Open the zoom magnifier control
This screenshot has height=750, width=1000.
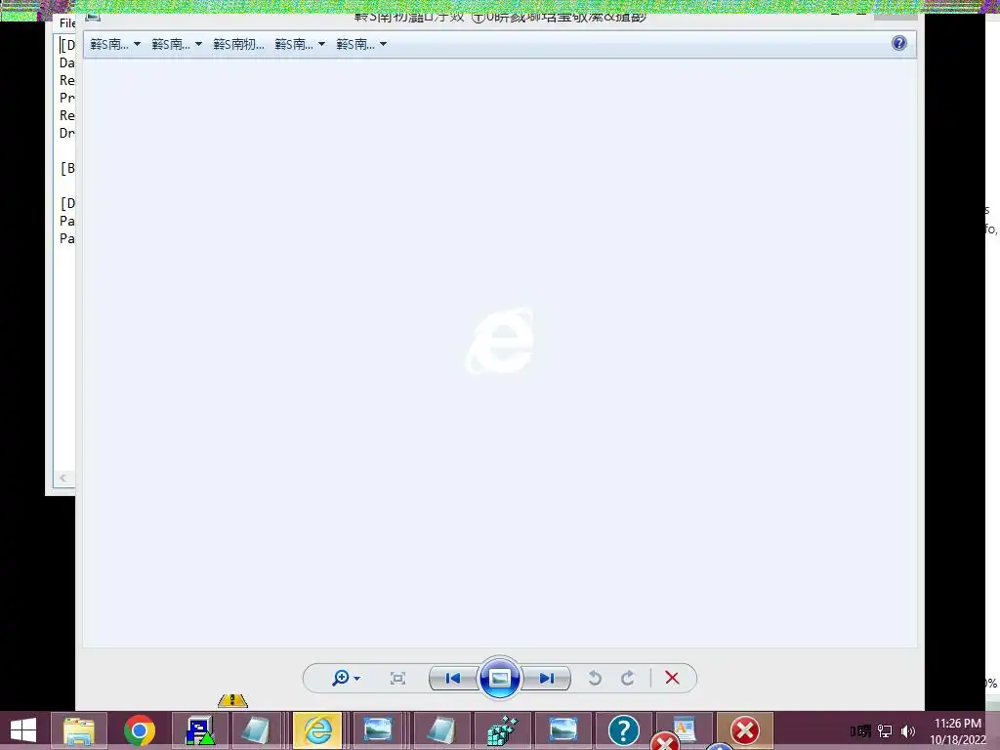coord(341,678)
